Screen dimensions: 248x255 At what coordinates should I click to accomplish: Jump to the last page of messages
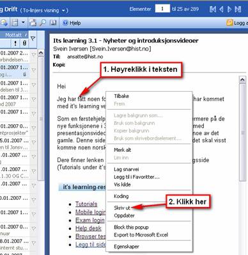coord(238,9)
